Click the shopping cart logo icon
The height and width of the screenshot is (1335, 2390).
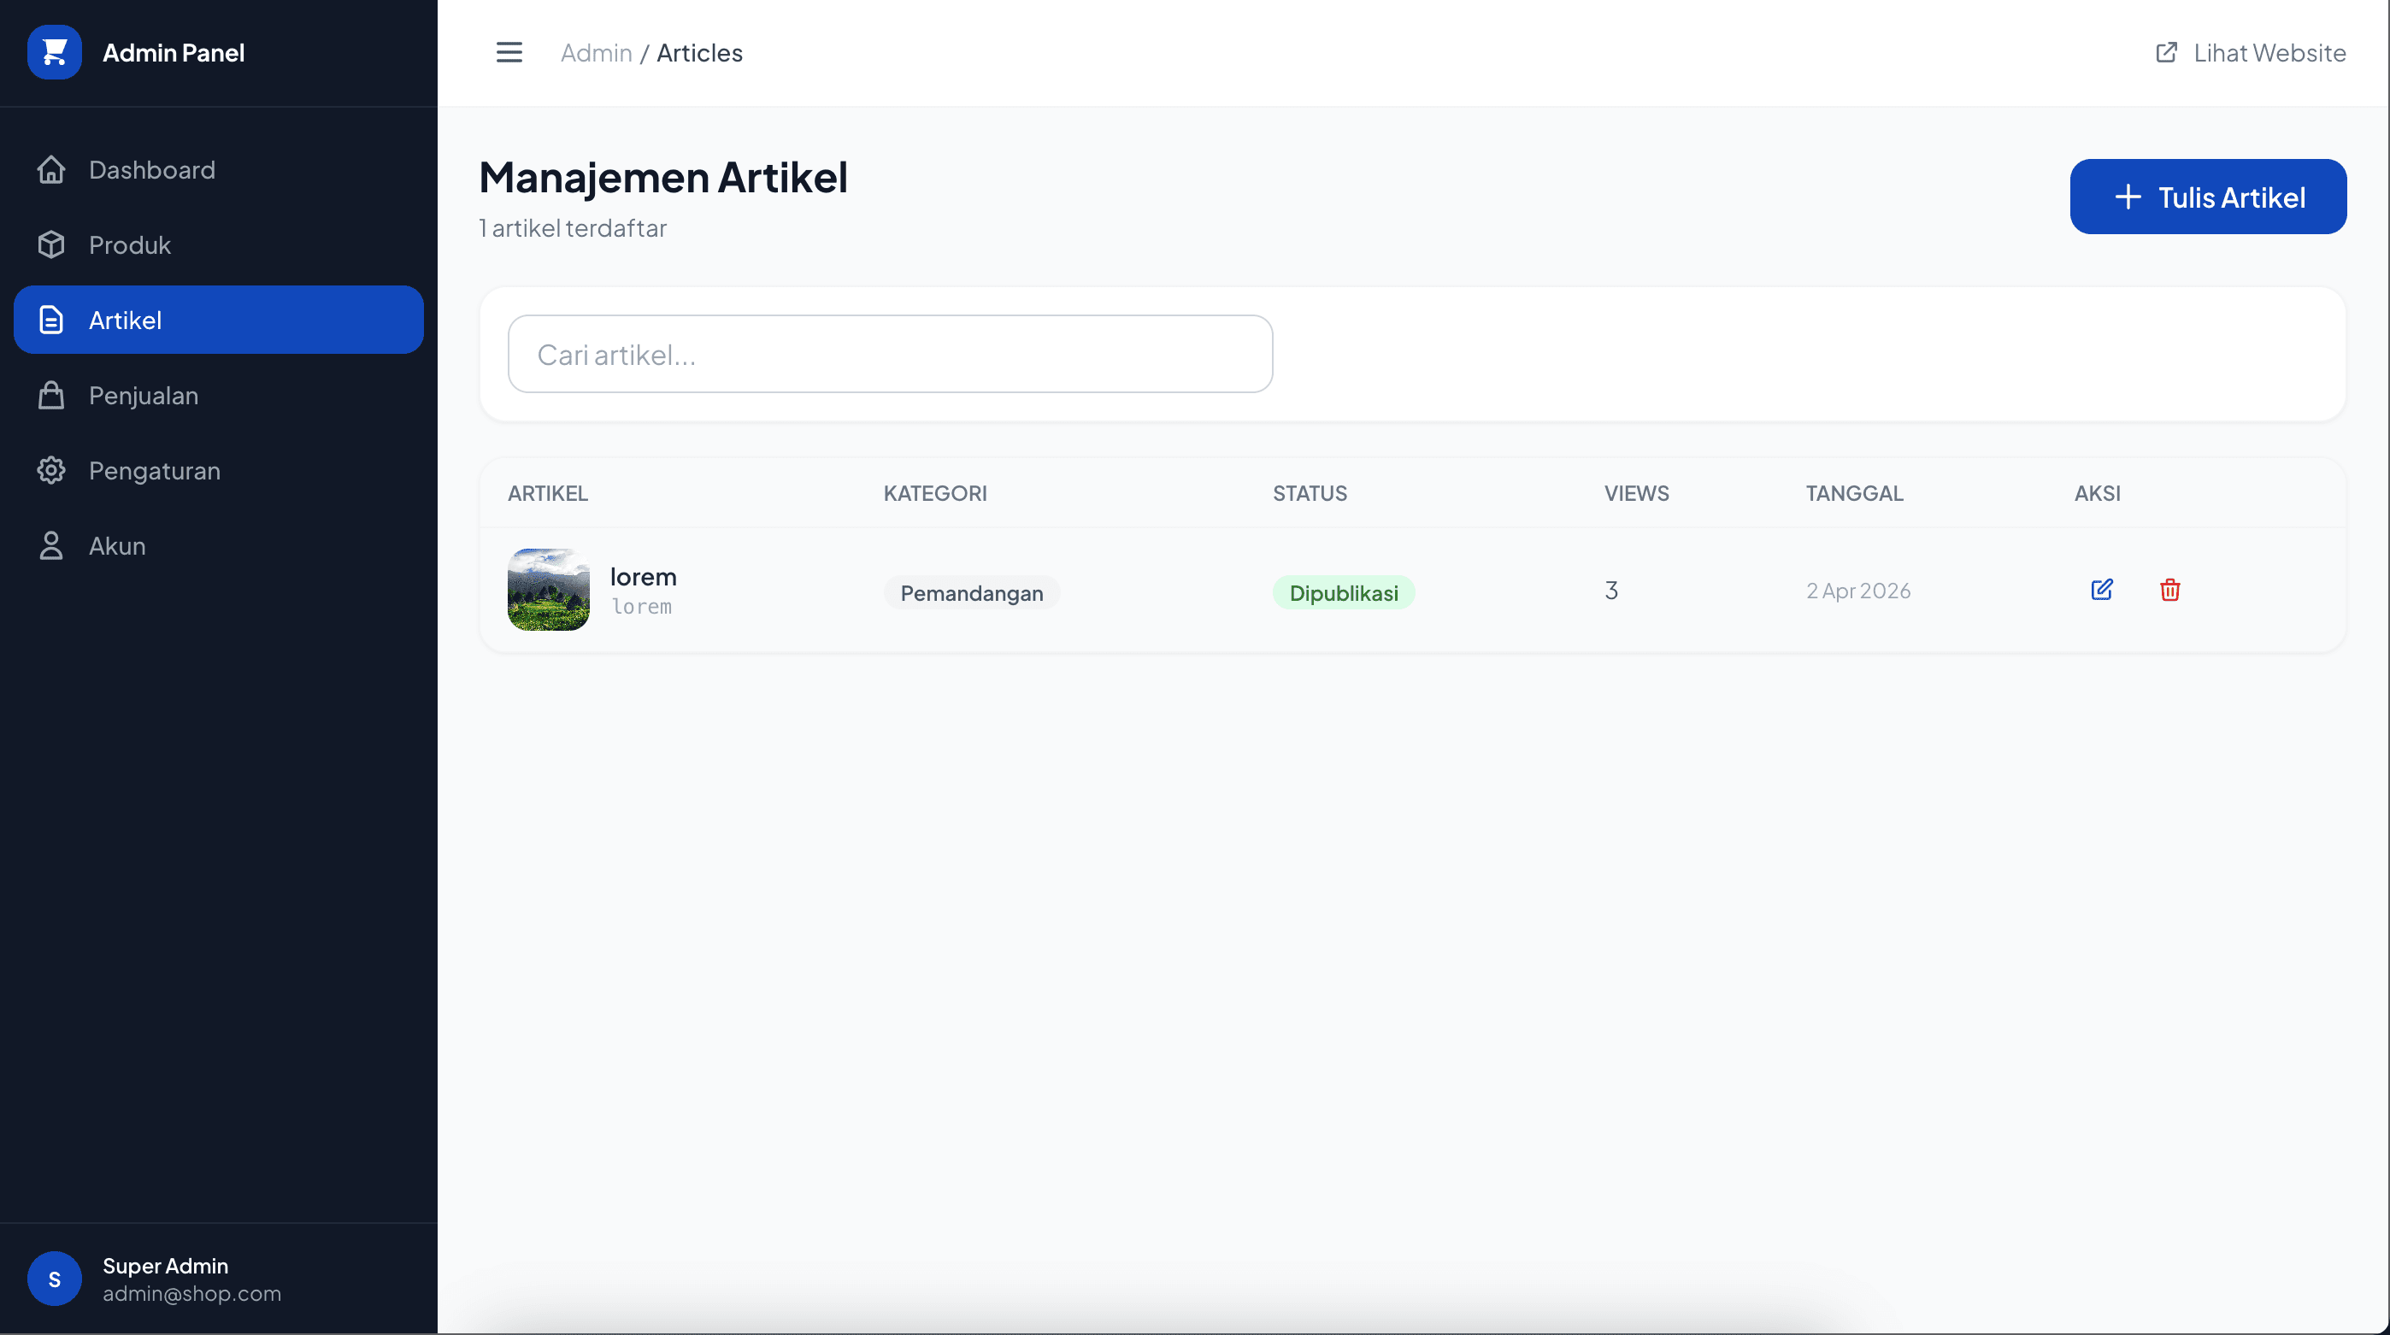54,52
